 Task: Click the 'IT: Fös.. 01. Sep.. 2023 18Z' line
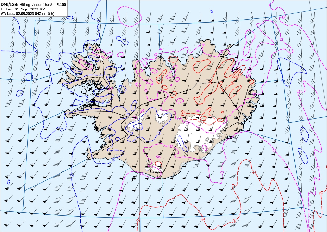tap(22, 9)
